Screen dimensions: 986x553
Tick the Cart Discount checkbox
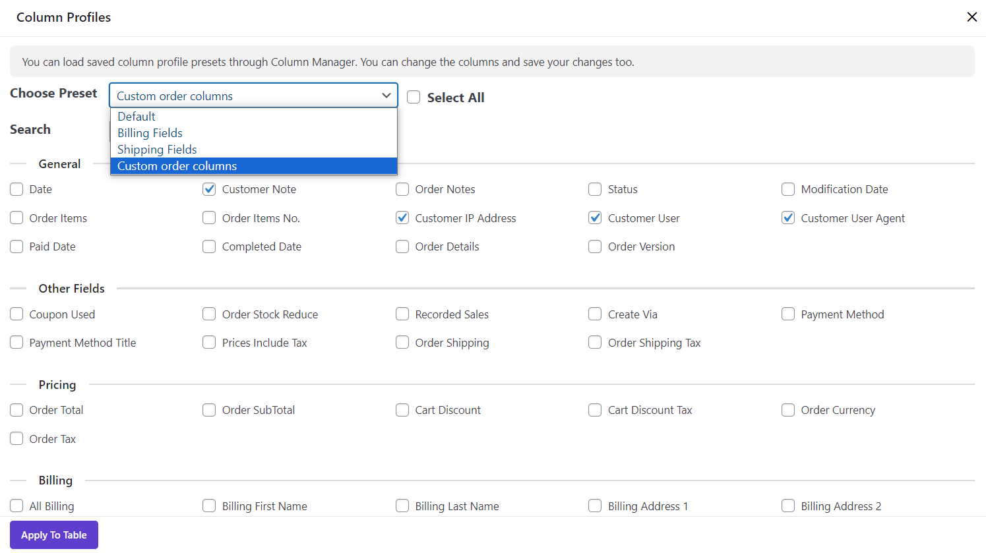point(402,410)
